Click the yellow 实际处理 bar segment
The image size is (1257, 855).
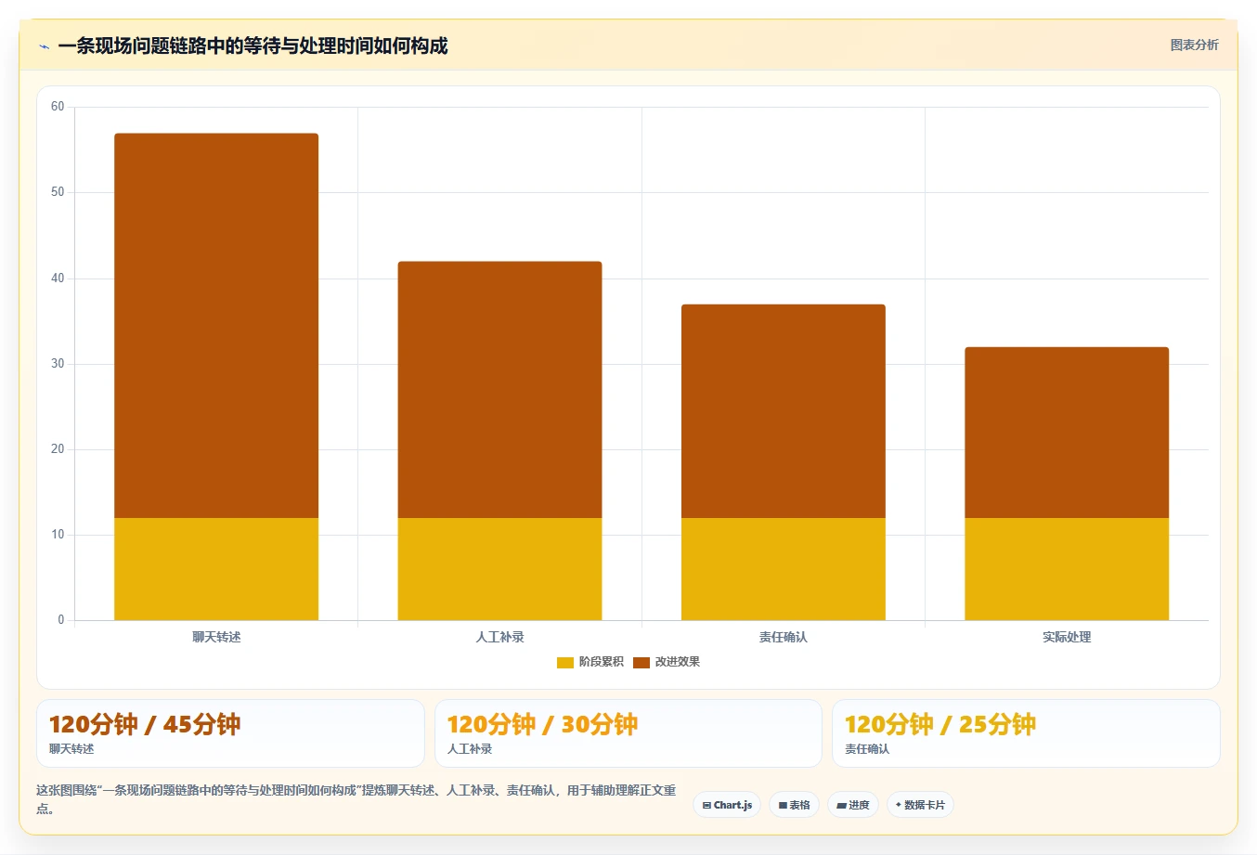(1067, 569)
